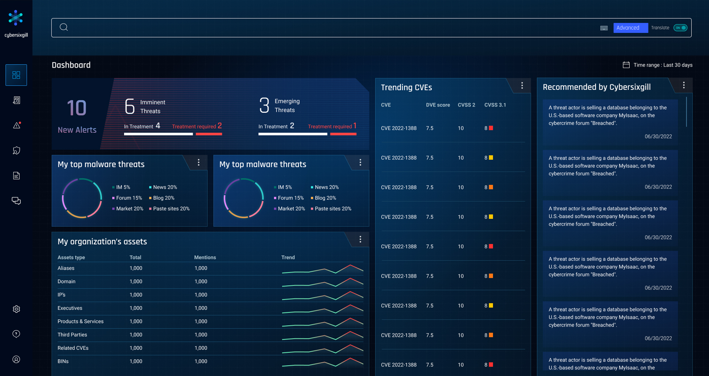The image size is (709, 376).
Task: Select Imminent Threats Treatment required 2
Action: (x=197, y=126)
